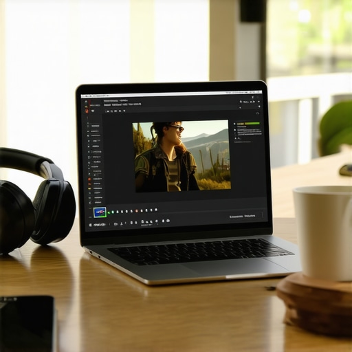
Task: Click the video preview of the person wearing sunglasses
Action: coord(181,156)
